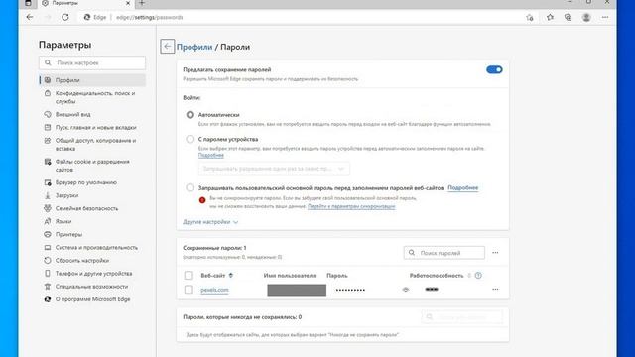Click help icon next to Работоспособность
The image size is (635, 357).
[x=478, y=276]
